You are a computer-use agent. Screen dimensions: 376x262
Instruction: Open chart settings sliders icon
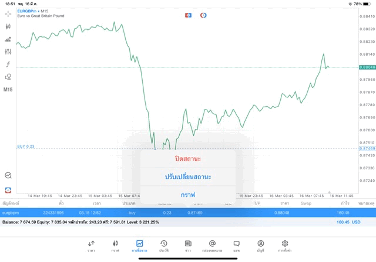pyautogui.click(x=8, y=52)
